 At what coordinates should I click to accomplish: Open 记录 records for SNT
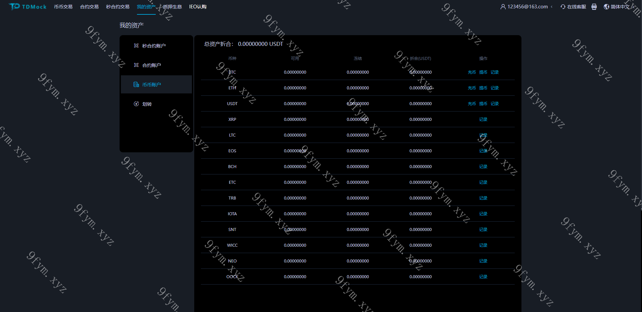483,230
